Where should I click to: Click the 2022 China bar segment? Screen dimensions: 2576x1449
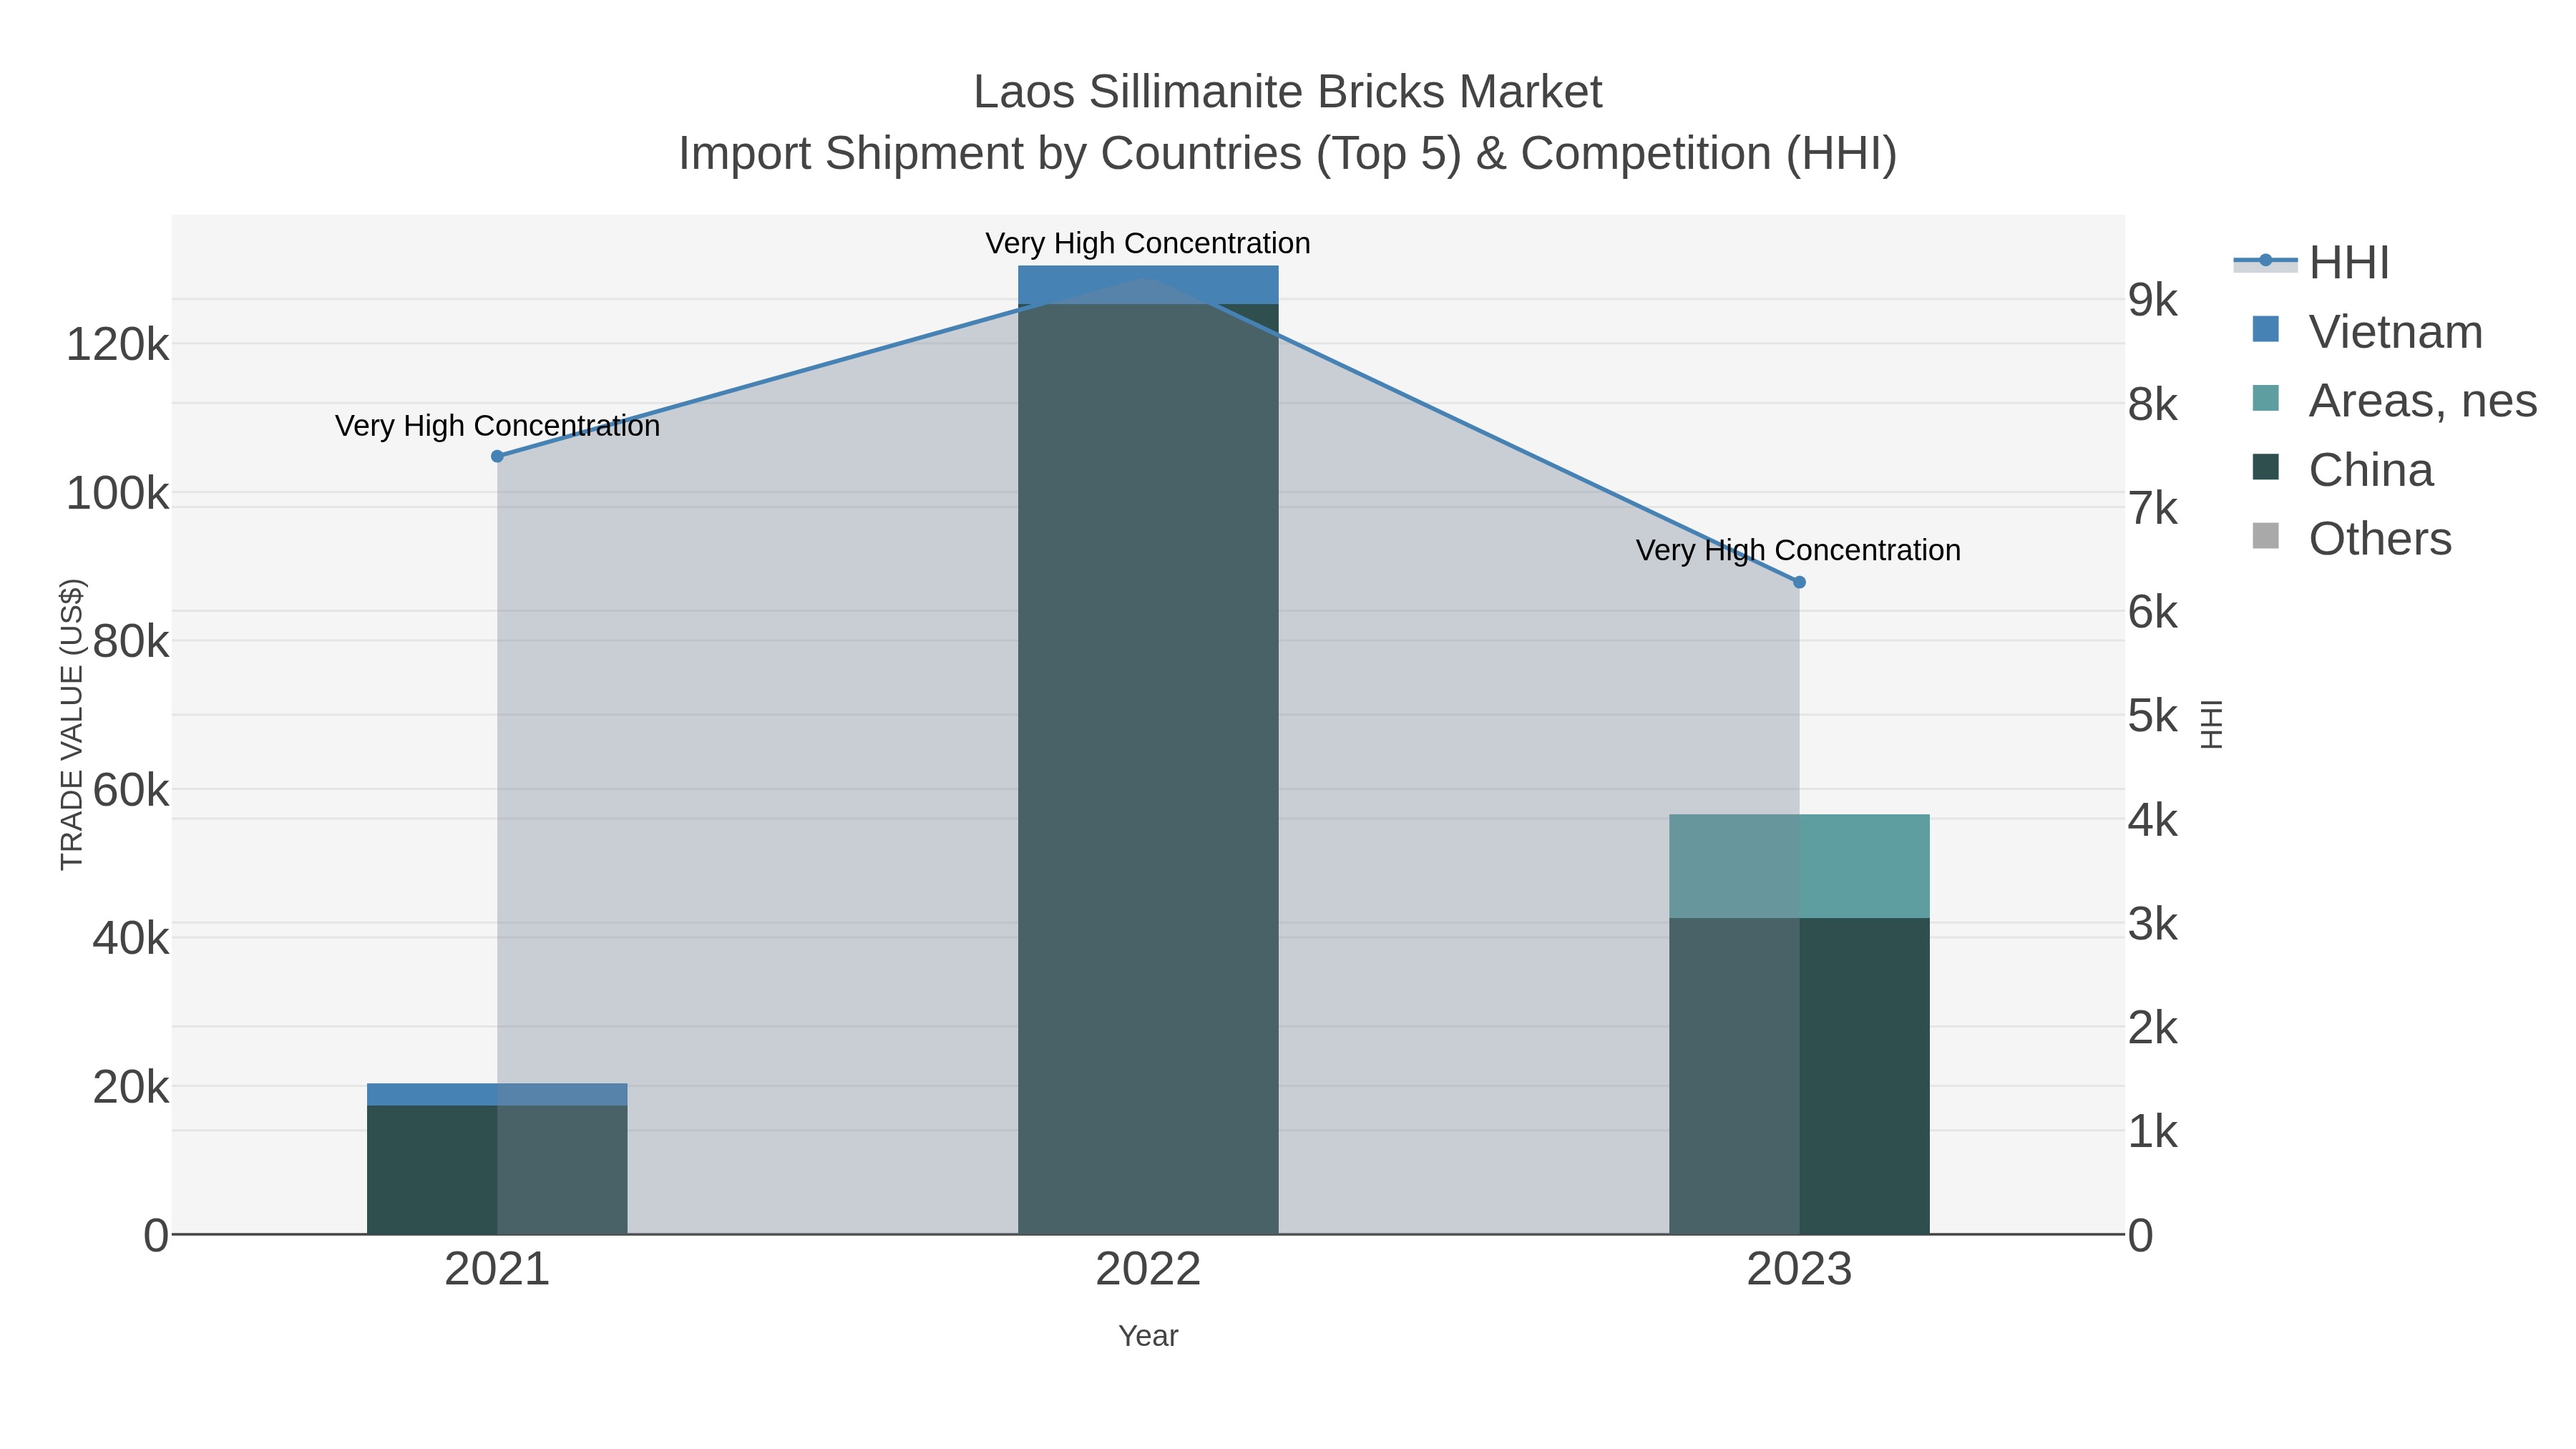(x=1148, y=769)
